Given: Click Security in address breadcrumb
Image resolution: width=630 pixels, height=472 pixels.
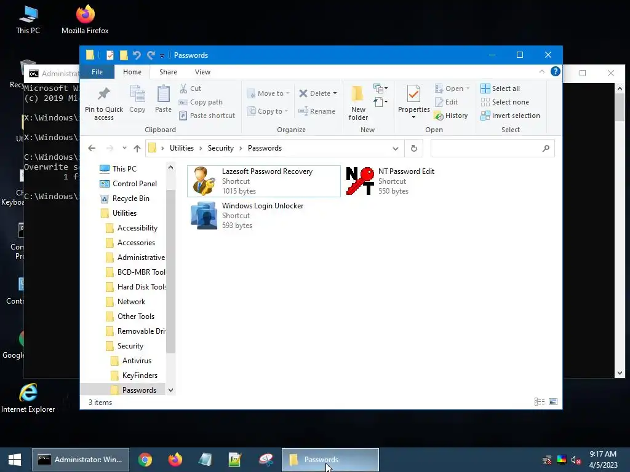Looking at the screenshot, I should click(x=221, y=148).
